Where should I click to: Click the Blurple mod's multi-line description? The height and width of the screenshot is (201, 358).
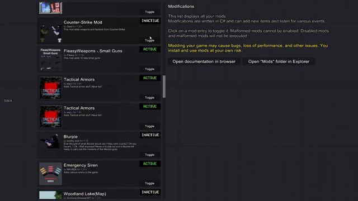point(100,146)
